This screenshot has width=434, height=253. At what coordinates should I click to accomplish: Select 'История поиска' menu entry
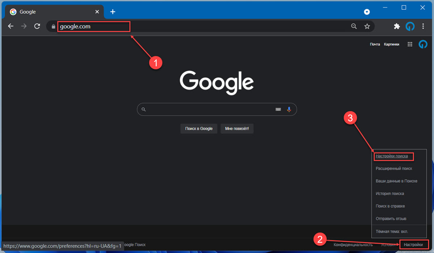coord(390,194)
